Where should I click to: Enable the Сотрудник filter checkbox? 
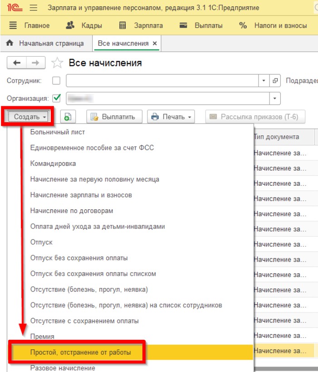click(56, 81)
